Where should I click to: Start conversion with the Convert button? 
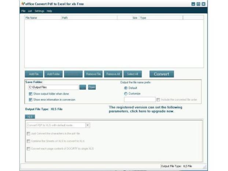[x=162, y=74]
